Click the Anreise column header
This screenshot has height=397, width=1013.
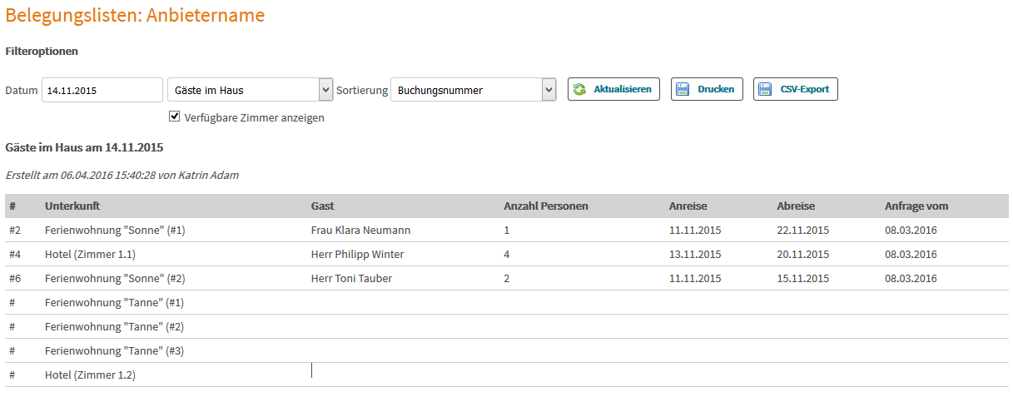click(x=688, y=206)
